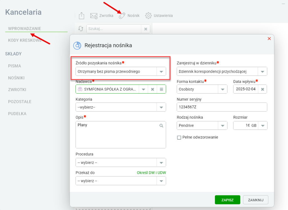Click the magnifier icon in Opis

tap(161, 126)
